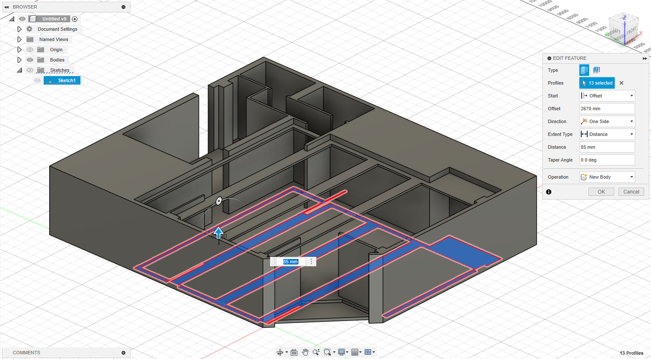Open the Viewports layout icon
Viewport: 651px width, 359px height.
tap(368, 352)
